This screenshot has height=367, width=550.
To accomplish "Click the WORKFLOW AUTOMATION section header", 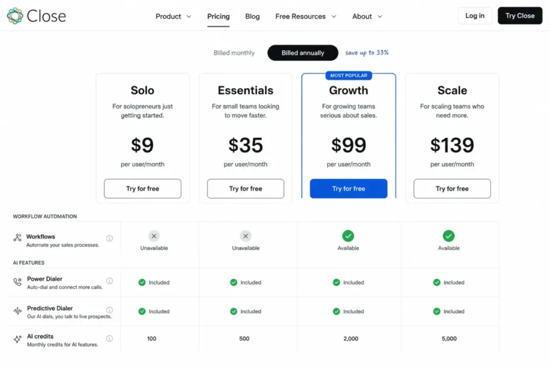I will [x=45, y=217].
